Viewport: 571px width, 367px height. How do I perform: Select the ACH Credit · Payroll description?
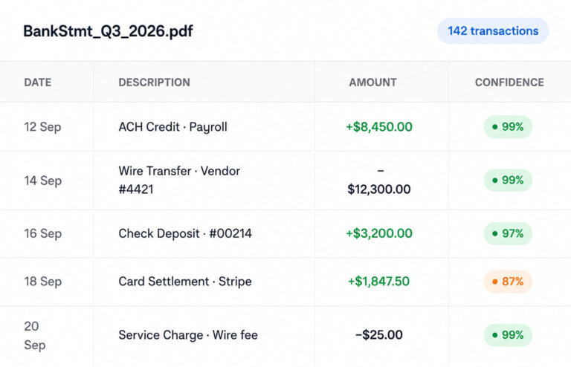pyautogui.click(x=173, y=127)
